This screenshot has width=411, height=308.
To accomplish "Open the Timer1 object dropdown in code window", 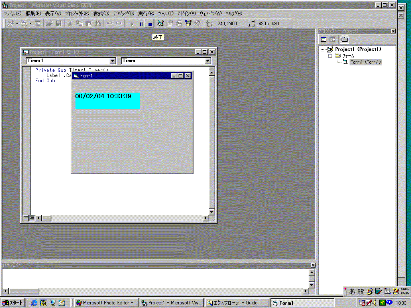I will [x=113, y=61].
